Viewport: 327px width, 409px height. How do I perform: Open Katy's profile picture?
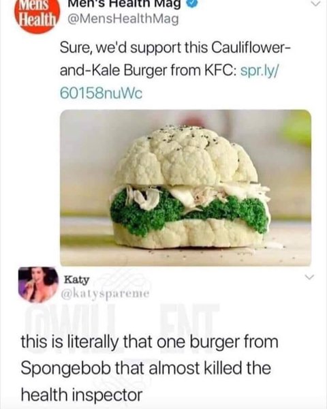[x=38, y=285]
